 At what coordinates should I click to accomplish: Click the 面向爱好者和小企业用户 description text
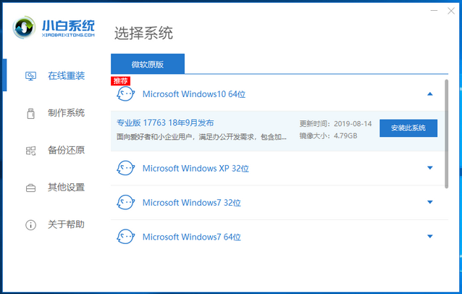[201, 137]
